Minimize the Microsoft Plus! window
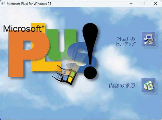Image resolution: width=162 pixels, height=120 pixels. pyautogui.click(x=131, y=3)
